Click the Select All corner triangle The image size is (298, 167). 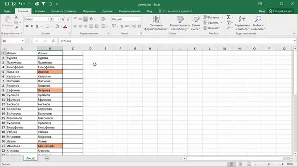[4, 49]
